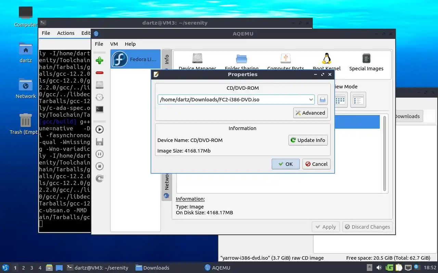Open the clipboard manager tray icon
Screen dimensions: 438x273
(x=399, y=268)
